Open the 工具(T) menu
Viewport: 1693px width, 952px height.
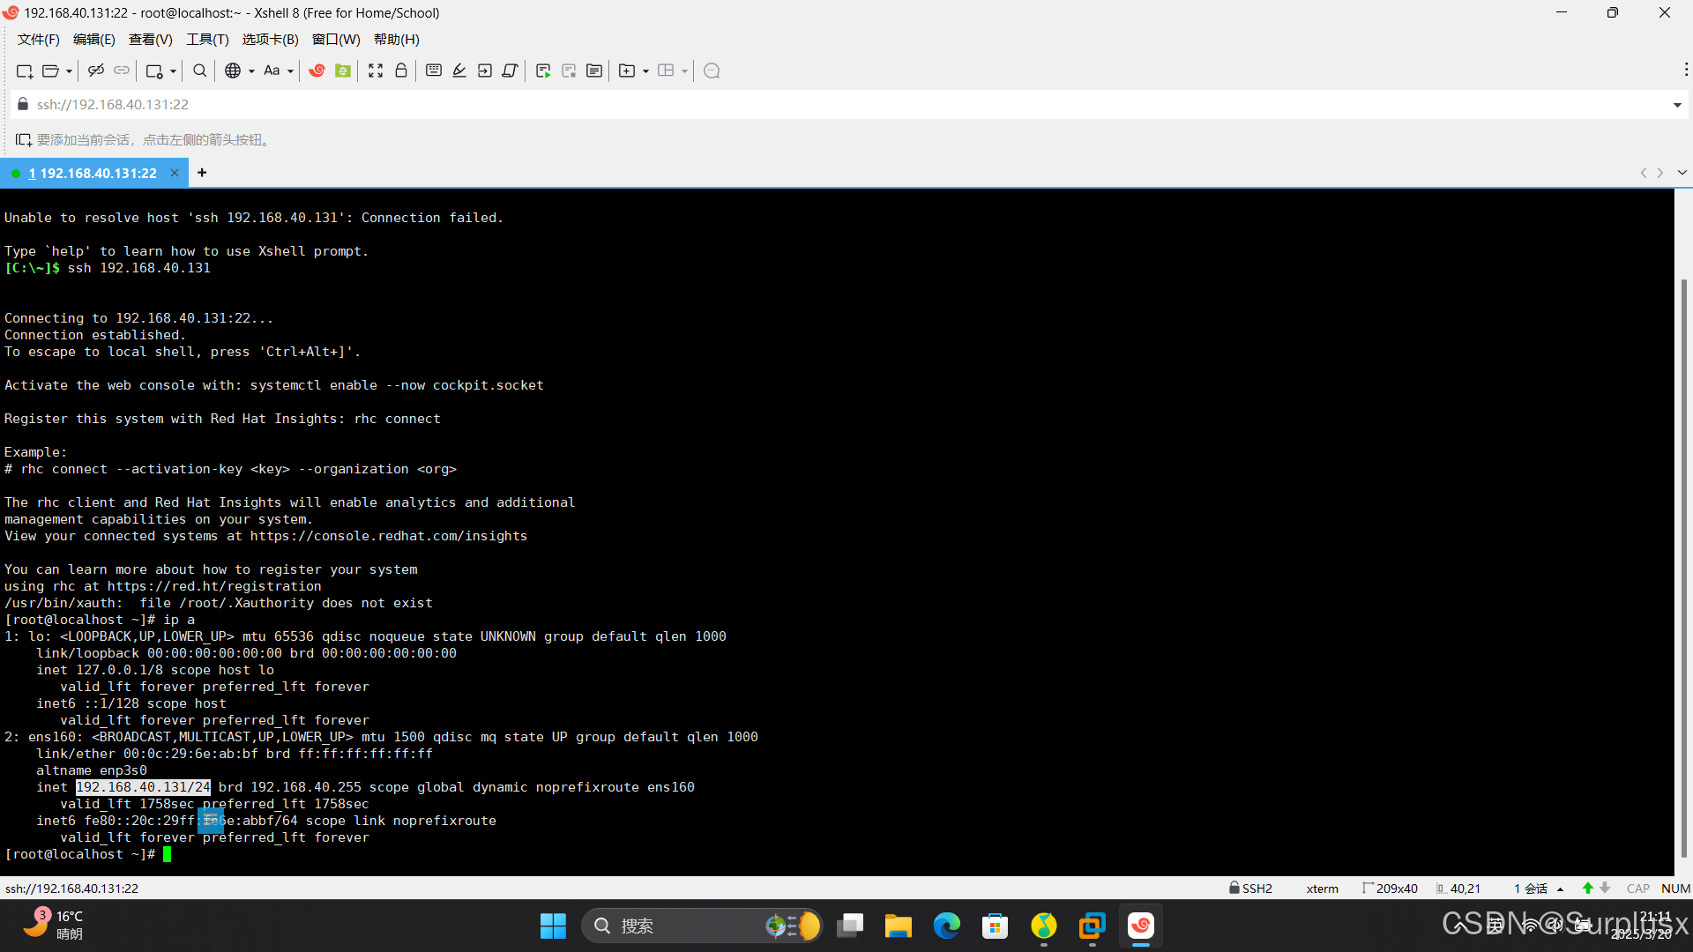(x=206, y=40)
